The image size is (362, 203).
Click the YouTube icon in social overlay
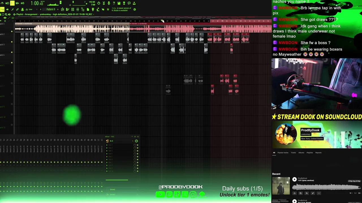(160, 194)
